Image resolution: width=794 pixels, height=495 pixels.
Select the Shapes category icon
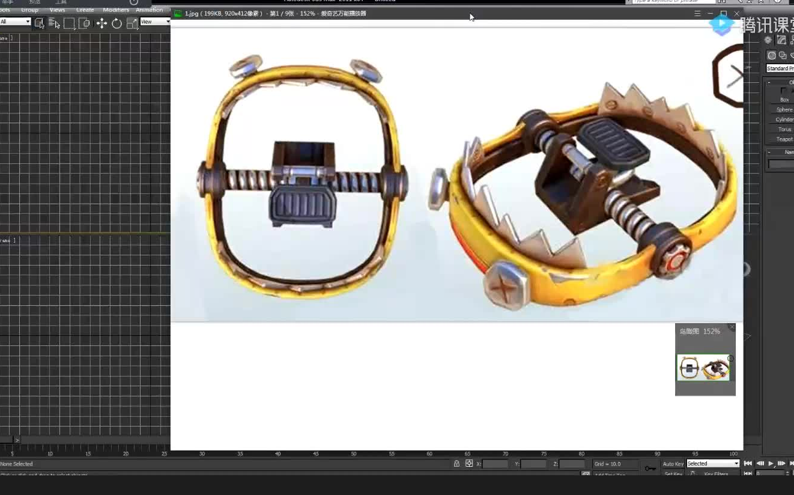pos(783,55)
